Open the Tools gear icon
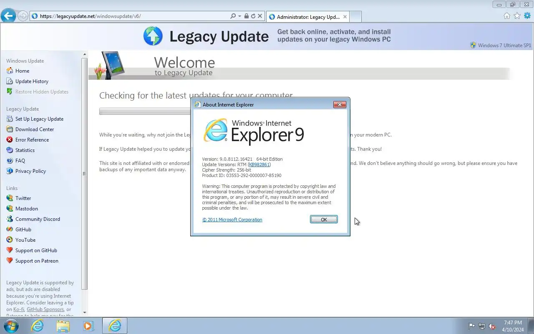534x334 pixels. coord(527,16)
